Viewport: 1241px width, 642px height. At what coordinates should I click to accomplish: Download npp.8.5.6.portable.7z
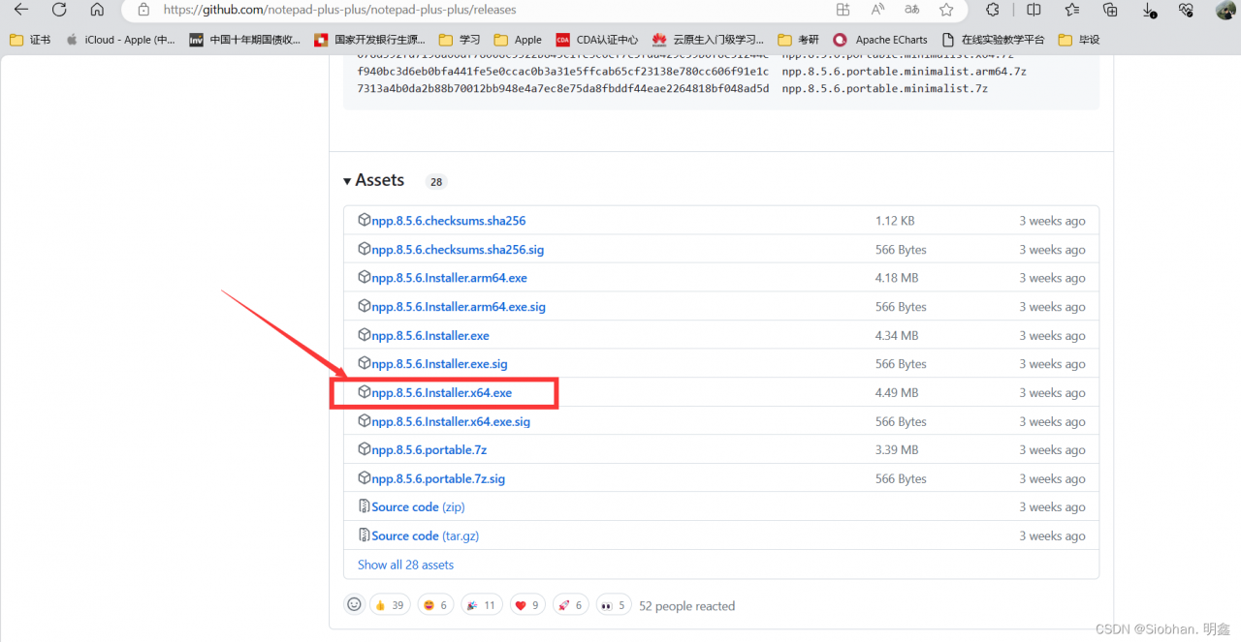430,450
